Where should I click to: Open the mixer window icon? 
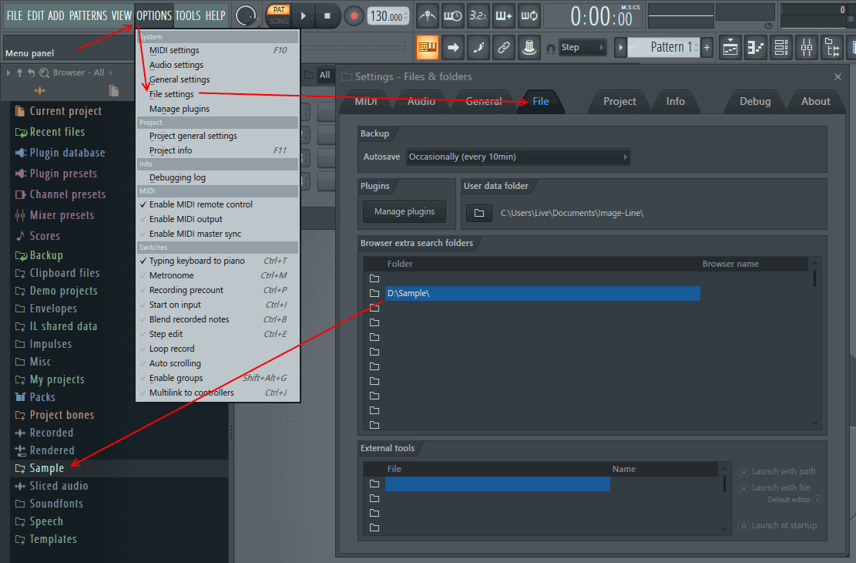coord(807,48)
